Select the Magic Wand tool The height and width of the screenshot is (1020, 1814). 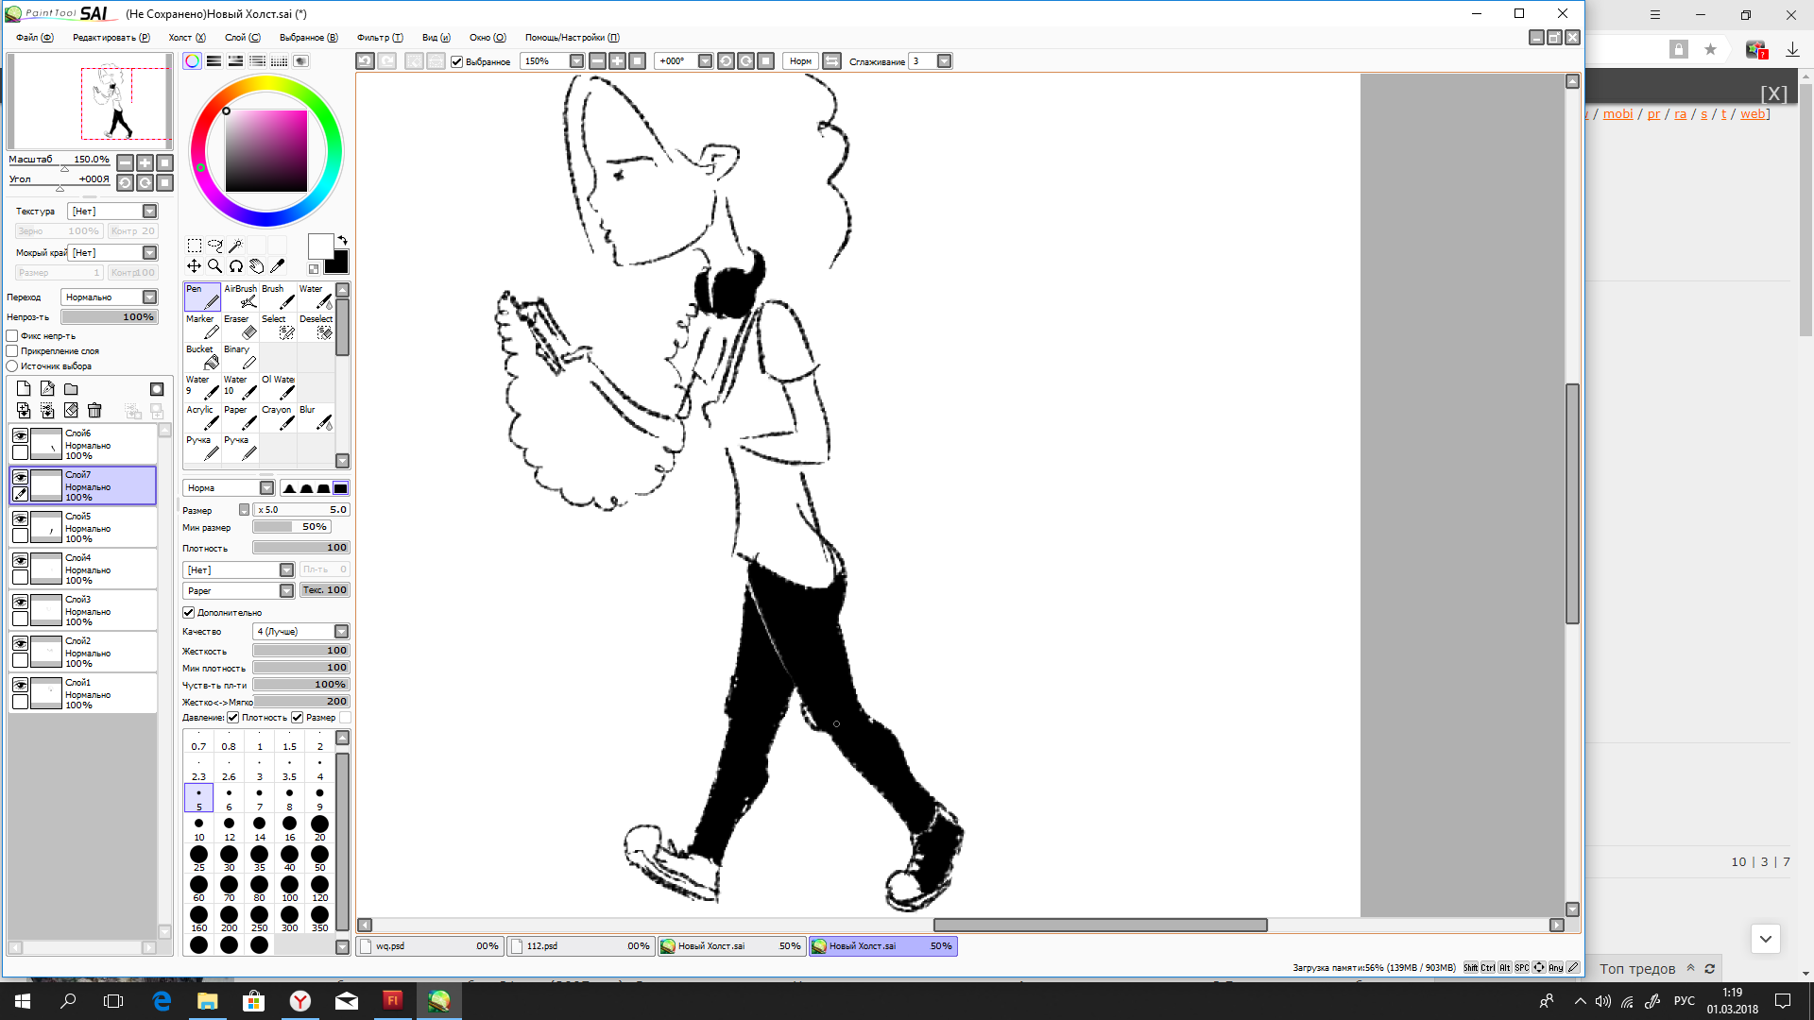235,246
